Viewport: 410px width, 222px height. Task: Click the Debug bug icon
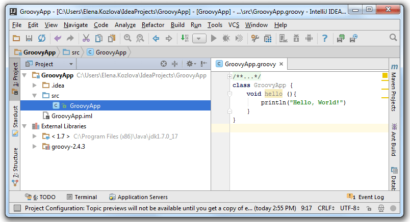(226, 38)
